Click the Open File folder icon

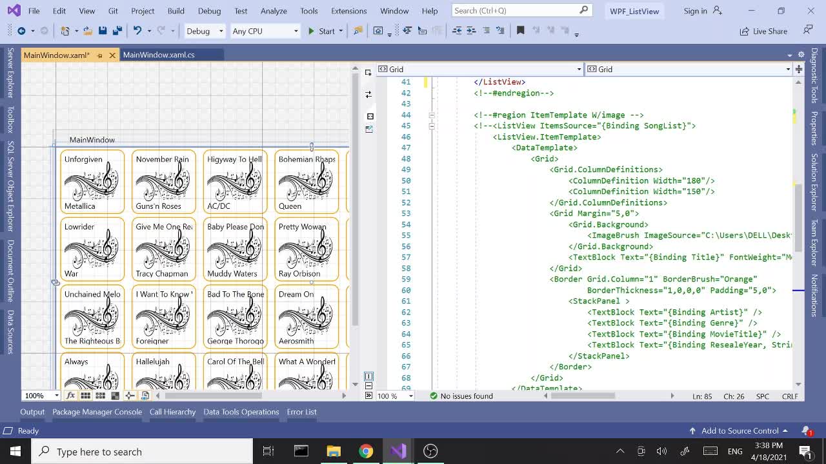pyautogui.click(x=86, y=31)
